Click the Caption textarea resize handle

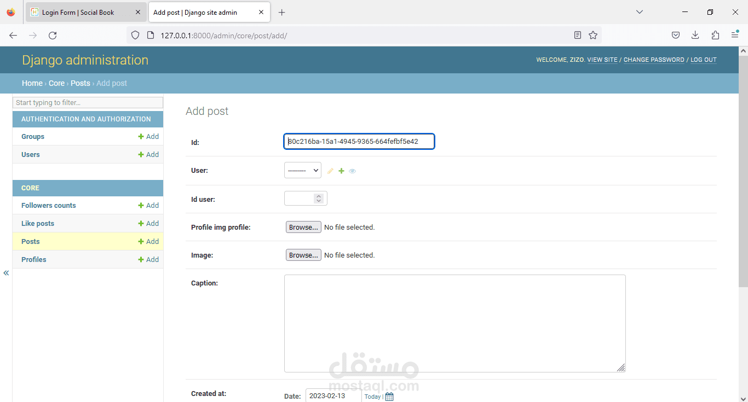point(621,368)
